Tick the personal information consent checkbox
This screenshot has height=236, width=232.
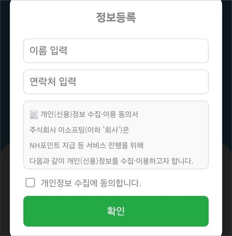coord(30,183)
